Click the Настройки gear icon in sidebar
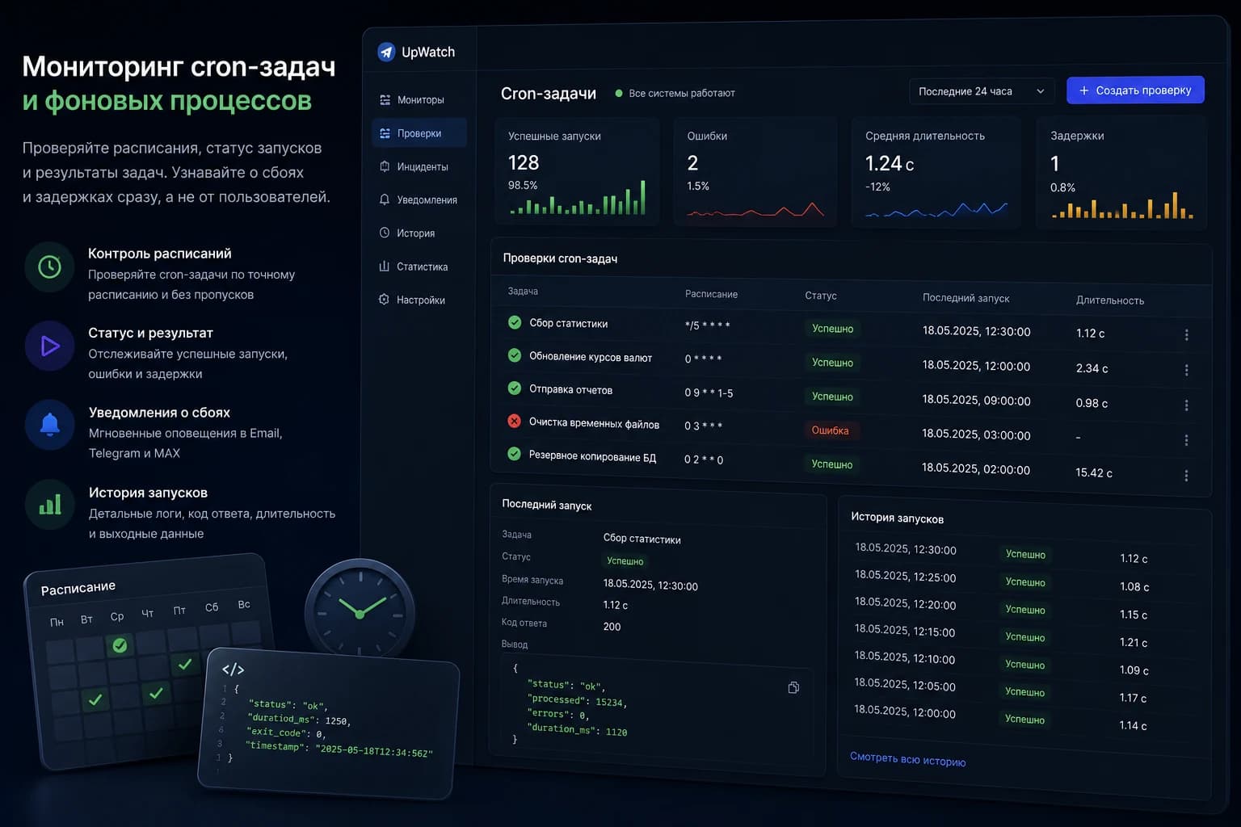 click(x=385, y=300)
